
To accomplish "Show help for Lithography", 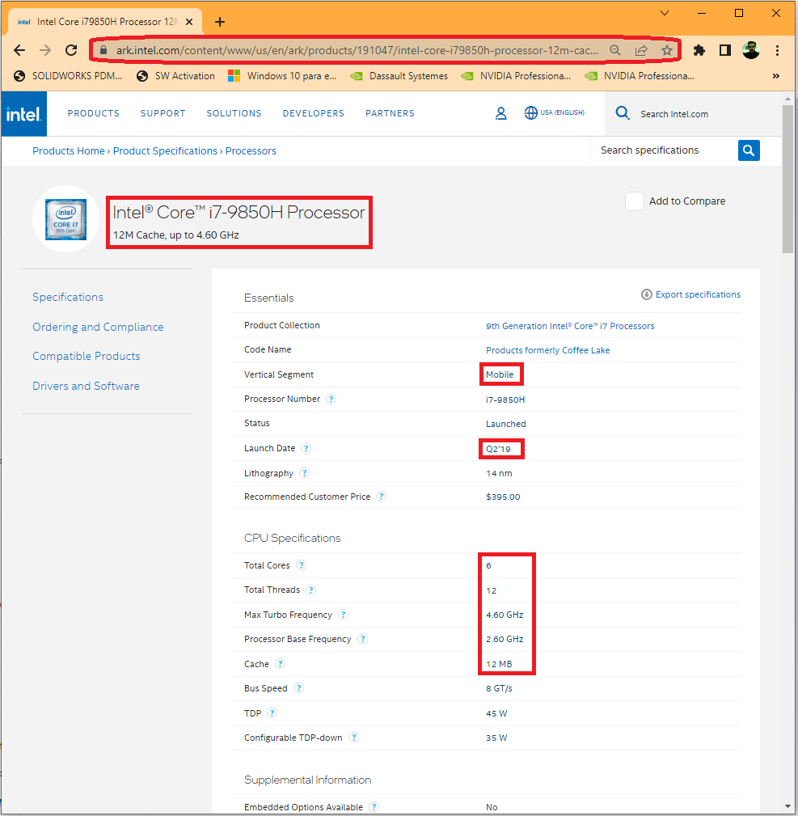I will click(304, 473).
